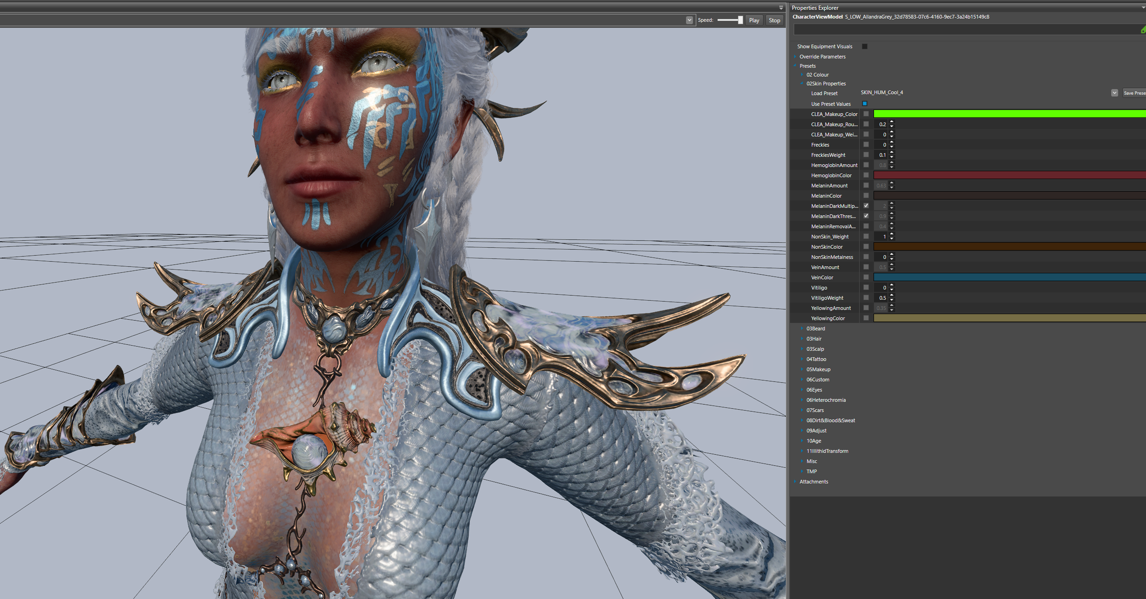Decrease VitiligoWeight value with down arrow
The height and width of the screenshot is (599, 1146).
coord(892,300)
